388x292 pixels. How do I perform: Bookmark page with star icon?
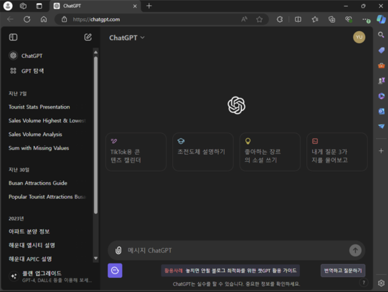[x=259, y=19]
